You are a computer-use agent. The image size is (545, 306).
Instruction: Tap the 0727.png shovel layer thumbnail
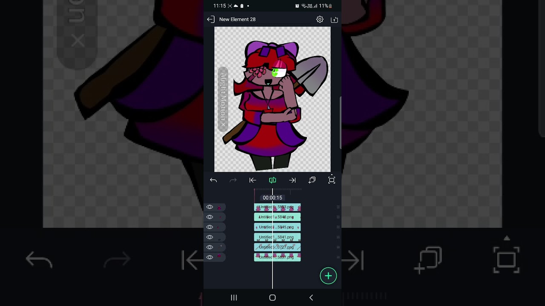(x=220, y=247)
